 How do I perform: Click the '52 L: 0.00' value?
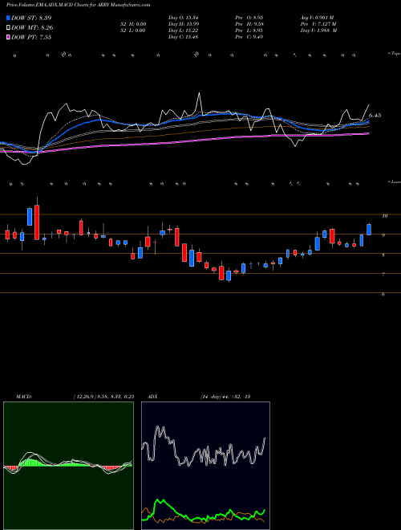tap(132, 31)
